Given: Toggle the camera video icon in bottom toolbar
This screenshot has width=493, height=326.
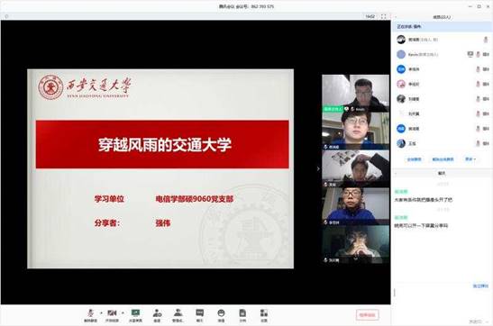Looking at the screenshot, I should (112, 315).
